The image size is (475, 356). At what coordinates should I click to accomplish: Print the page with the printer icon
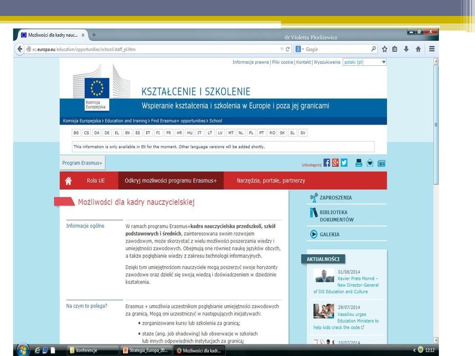(x=359, y=163)
